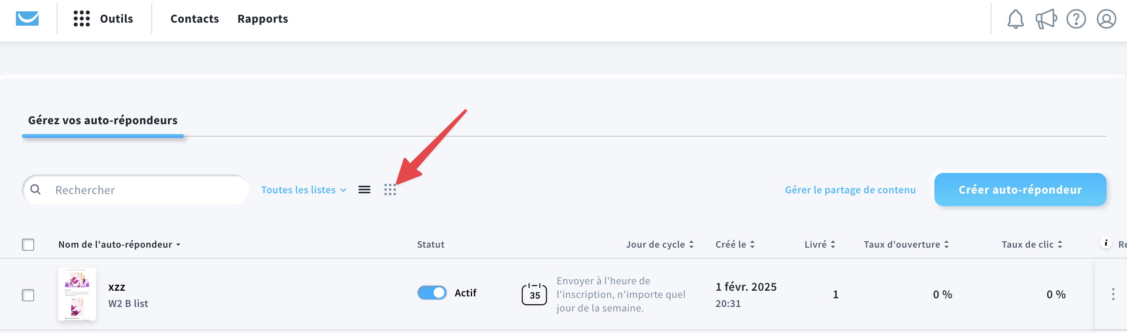Open the Outils grid menu icon
This screenshot has width=1127, height=333.
point(81,19)
